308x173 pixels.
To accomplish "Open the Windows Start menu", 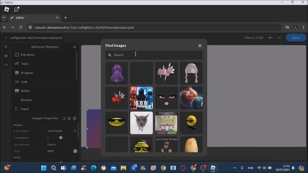I will click(44, 168).
